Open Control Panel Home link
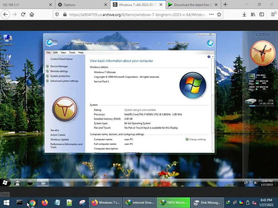 [61, 59]
